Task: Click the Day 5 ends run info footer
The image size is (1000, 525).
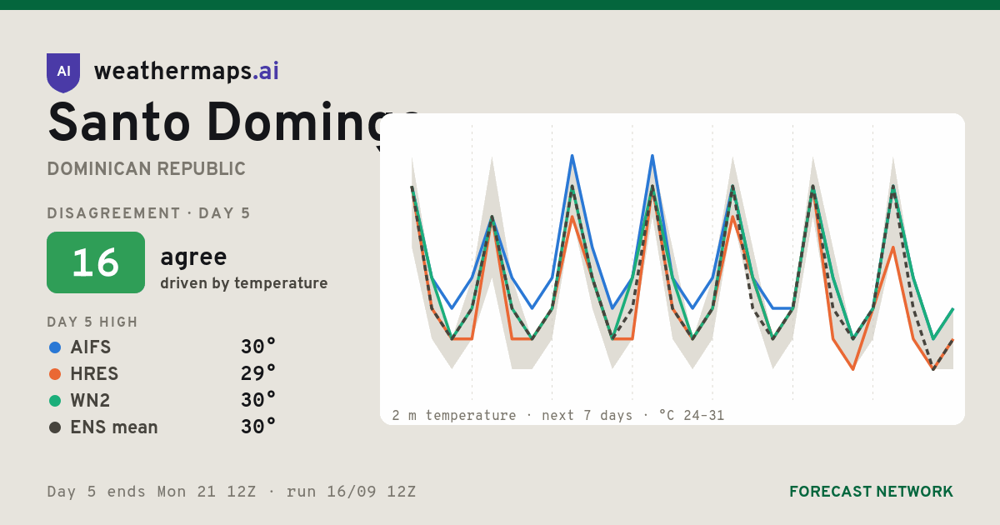Action: click(x=232, y=492)
